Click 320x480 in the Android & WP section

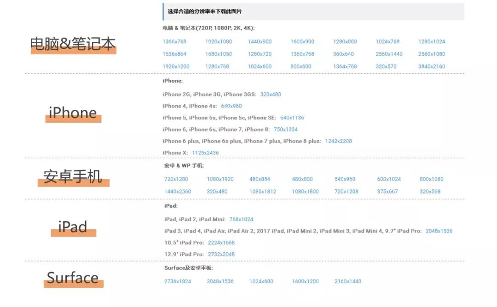click(217, 192)
